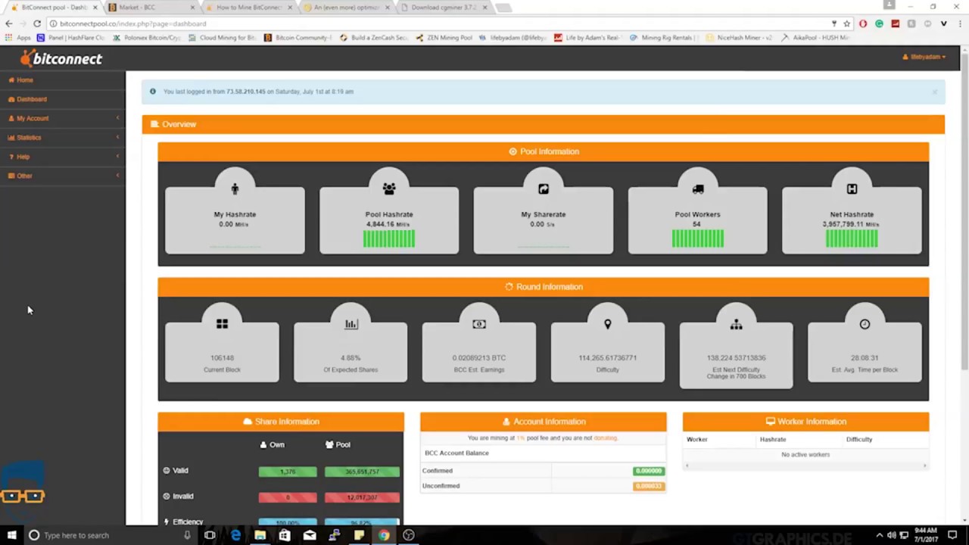Open the Apps bookmarks shortcut
969x545 pixels.
click(18, 38)
